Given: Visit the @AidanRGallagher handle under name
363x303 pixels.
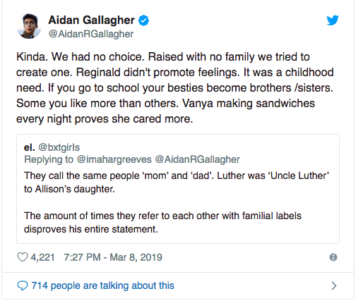Looking at the screenshot, I should pos(91,34).
